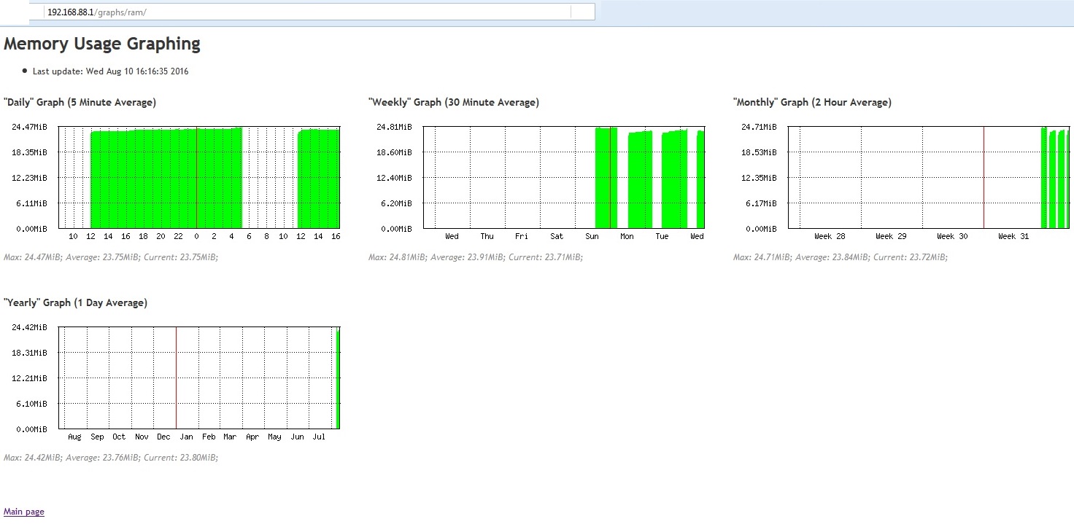The image size is (1074, 524).
Task: Click the Monthly memory usage graph image
Action: coord(903,182)
